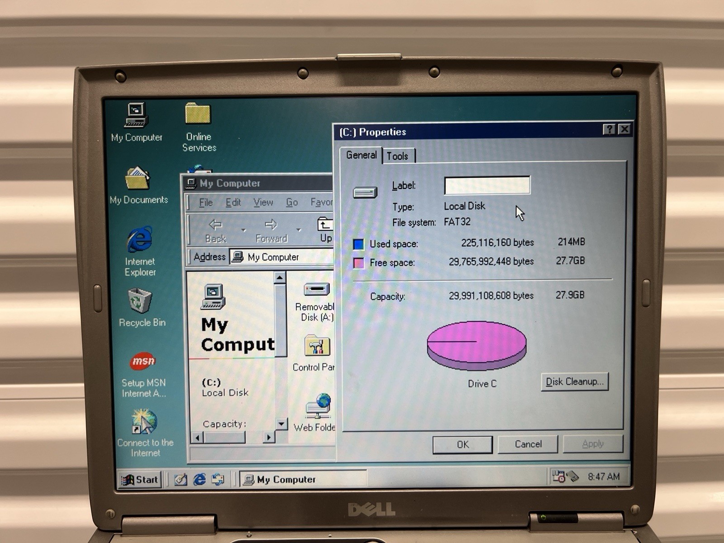Launch Internet Explorer from the desktop

140,251
